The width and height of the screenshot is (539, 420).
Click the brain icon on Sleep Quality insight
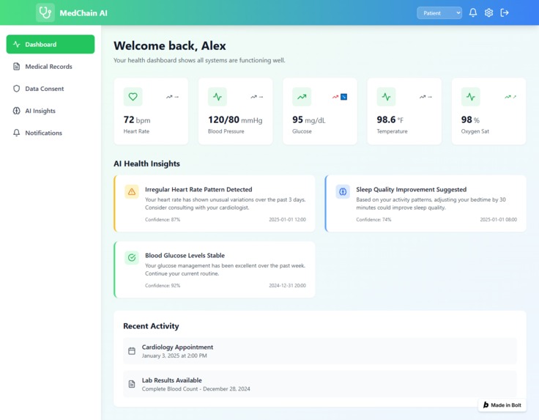pyautogui.click(x=343, y=191)
